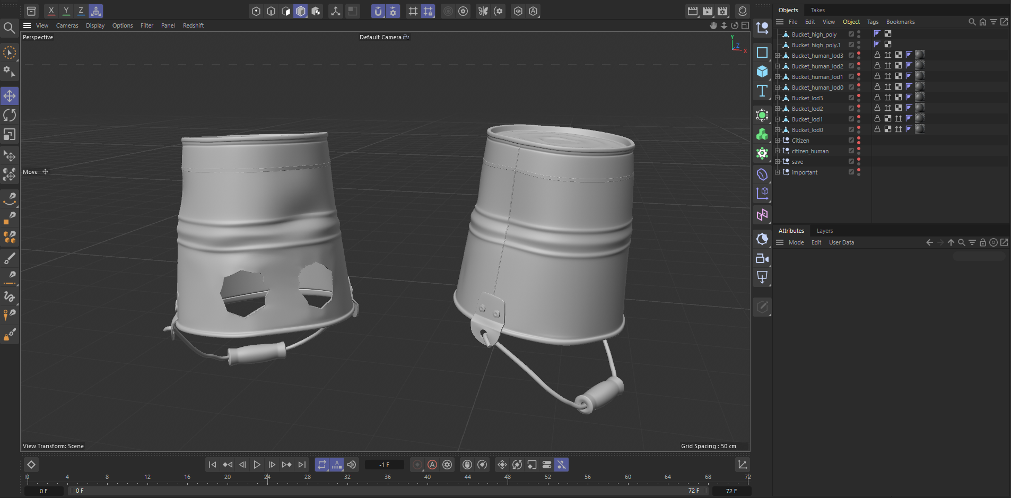Switch to the Takes tab
The image size is (1011, 498).
(817, 10)
